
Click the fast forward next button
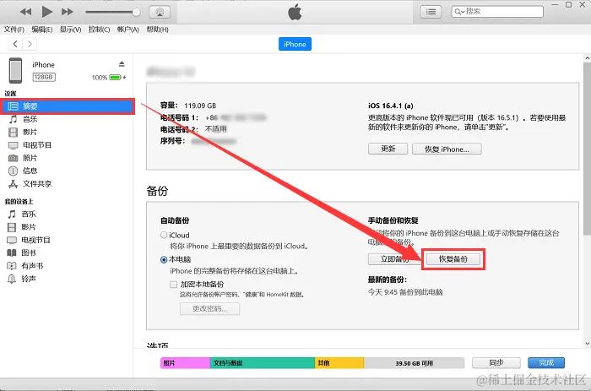pyautogui.click(x=68, y=12)
